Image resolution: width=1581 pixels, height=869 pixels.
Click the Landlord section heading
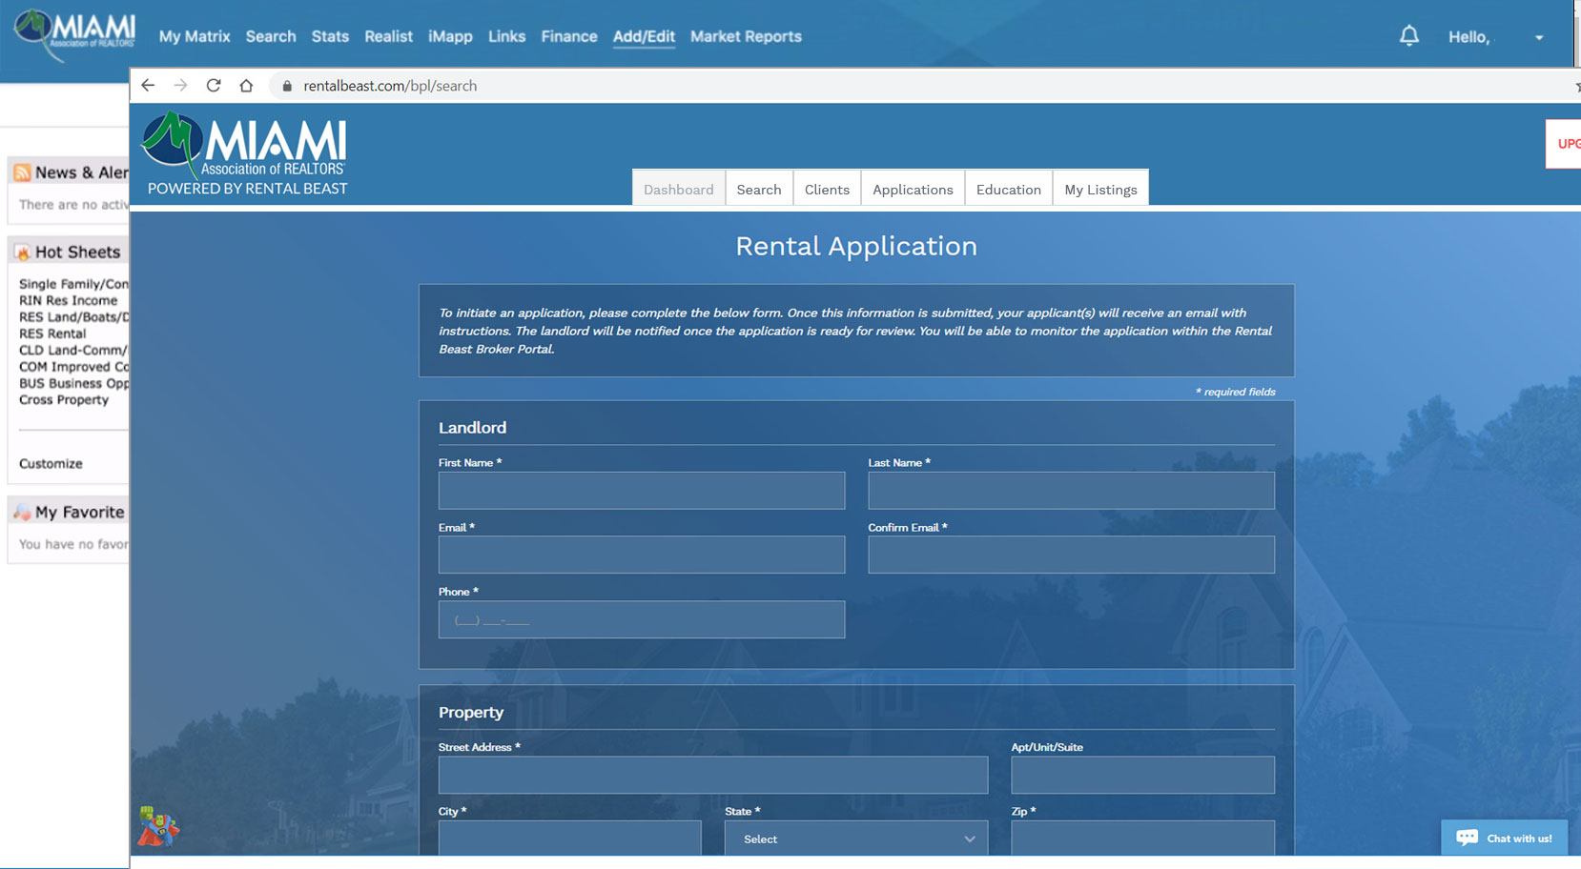[472, 428]
